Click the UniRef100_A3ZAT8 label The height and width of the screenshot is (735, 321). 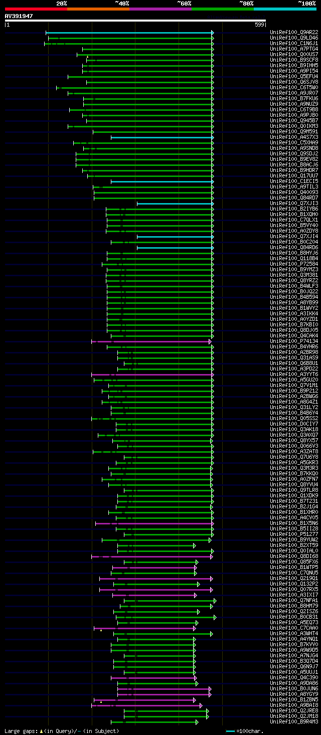(294, 451)
